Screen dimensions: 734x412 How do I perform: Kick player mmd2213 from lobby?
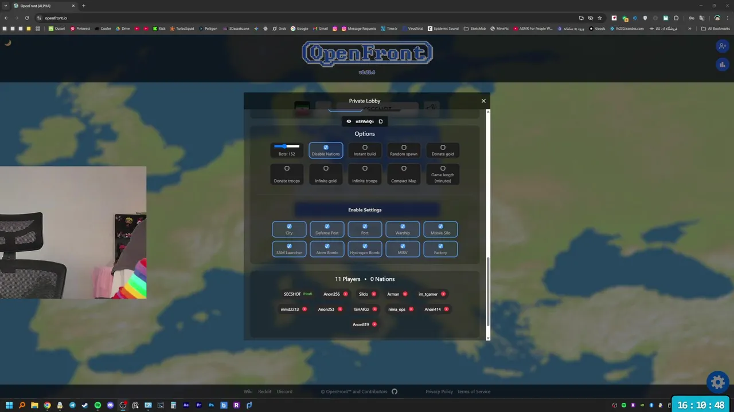(x=304, y=309)
